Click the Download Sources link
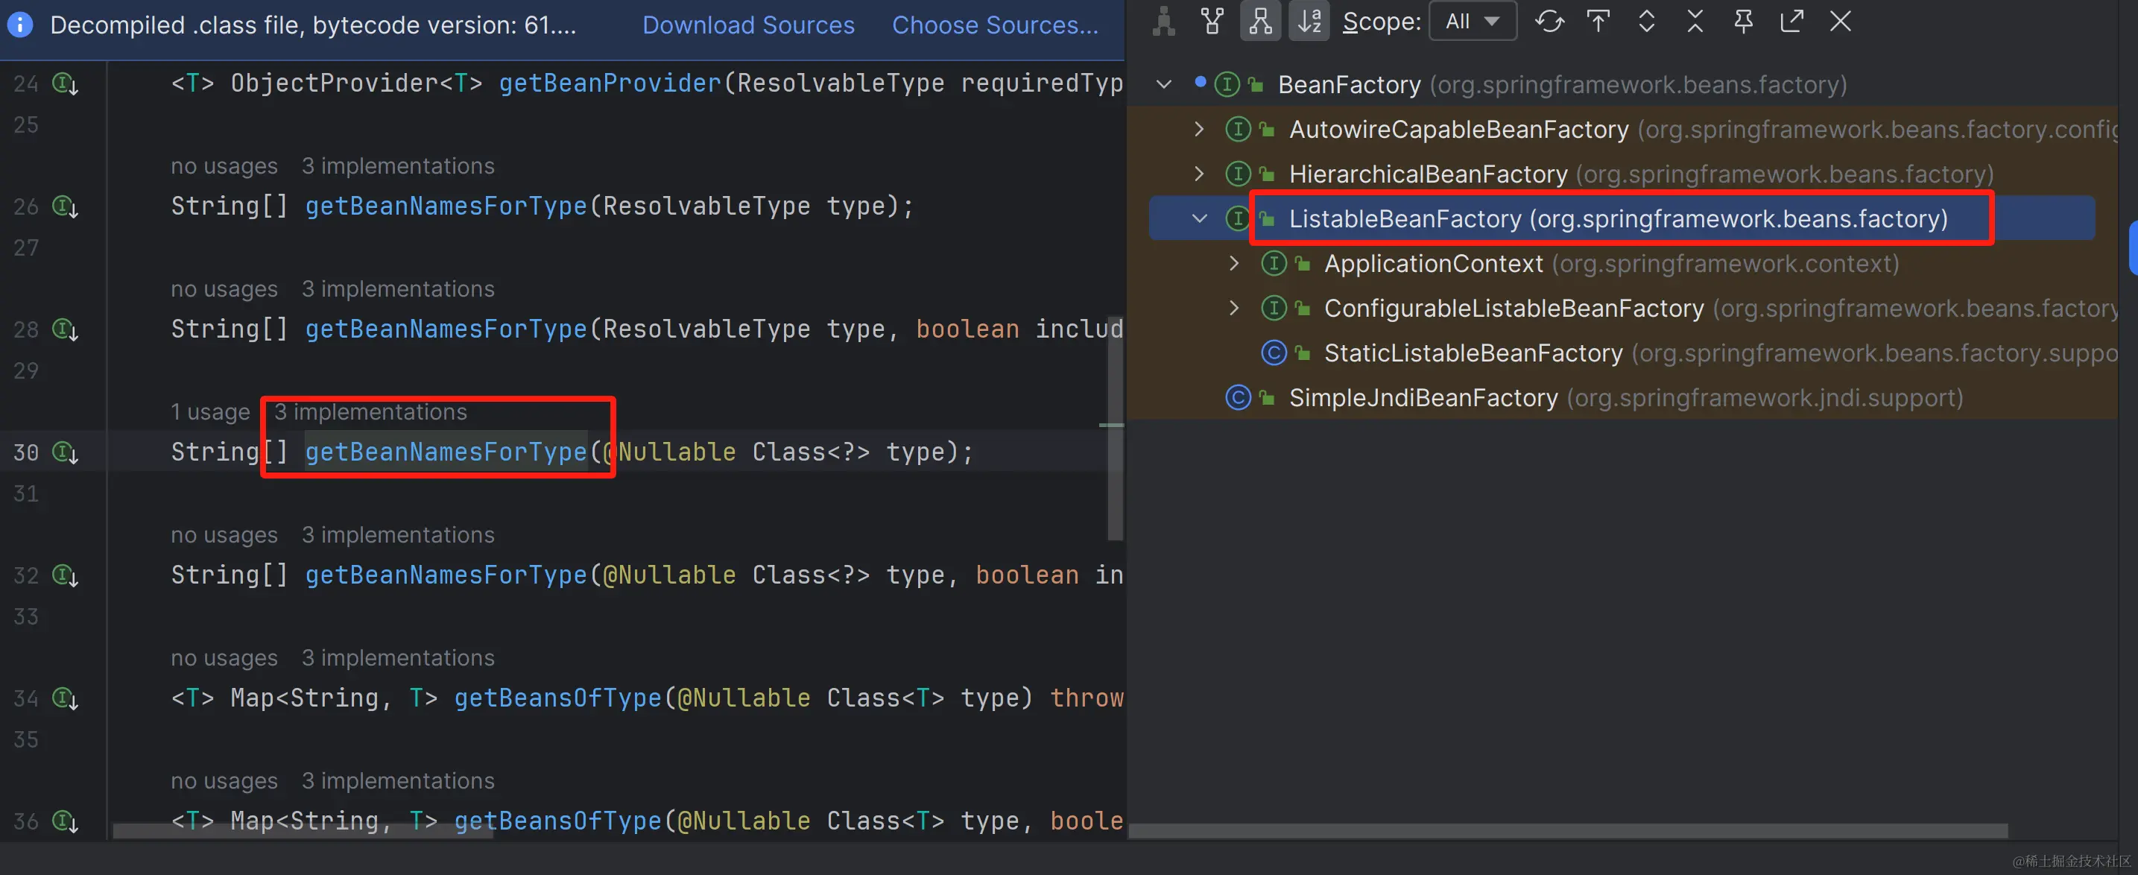This screenshot has height=875, width=2138. coord(747,25)
